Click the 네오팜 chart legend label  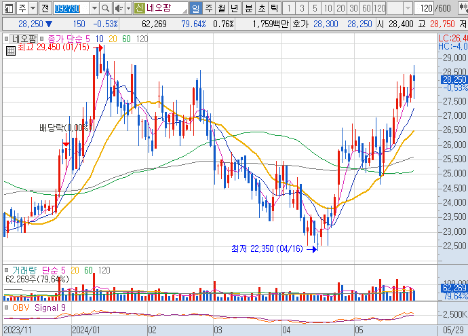24,39
